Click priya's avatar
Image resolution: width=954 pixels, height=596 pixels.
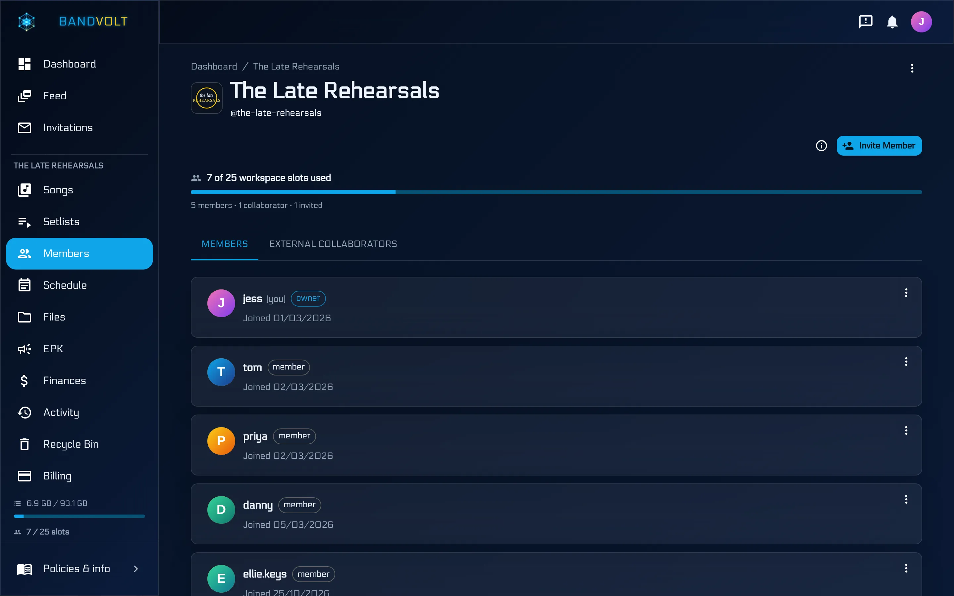click(x=221, y=441)
